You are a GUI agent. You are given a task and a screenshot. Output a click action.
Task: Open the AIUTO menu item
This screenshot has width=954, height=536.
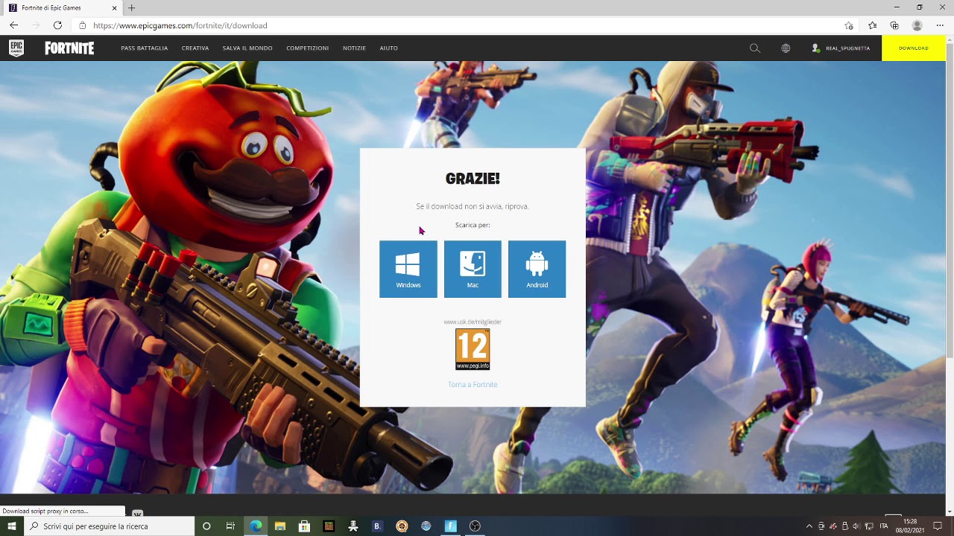click(389, 48)
